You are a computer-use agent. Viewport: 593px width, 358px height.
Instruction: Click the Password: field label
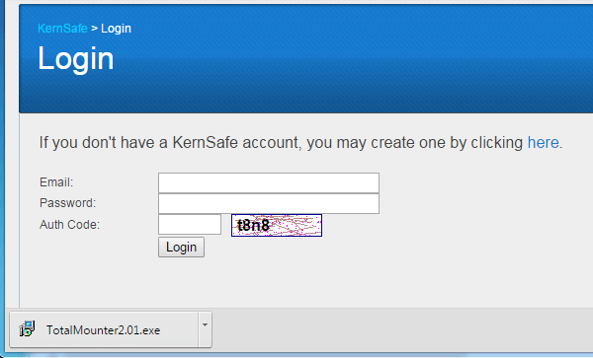pyautogui.click(x=67, y=203)
